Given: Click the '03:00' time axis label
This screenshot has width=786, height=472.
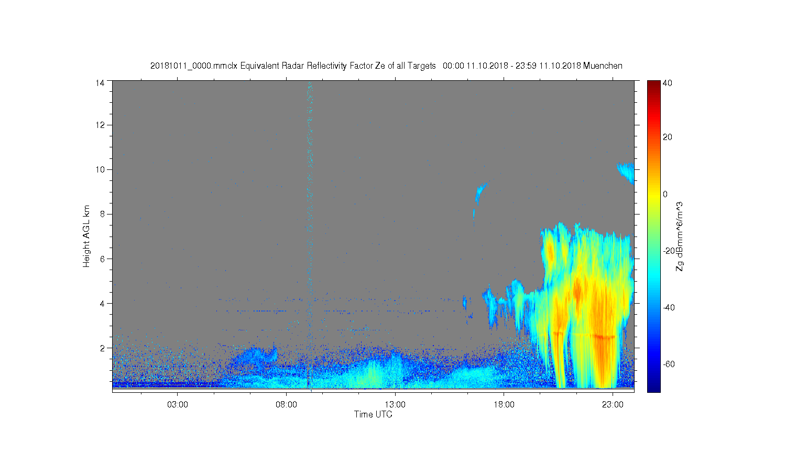Looking at the screenshot, I should click(x=177, y=405).
